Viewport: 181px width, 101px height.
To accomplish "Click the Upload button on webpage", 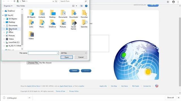I will click(86, 71).
